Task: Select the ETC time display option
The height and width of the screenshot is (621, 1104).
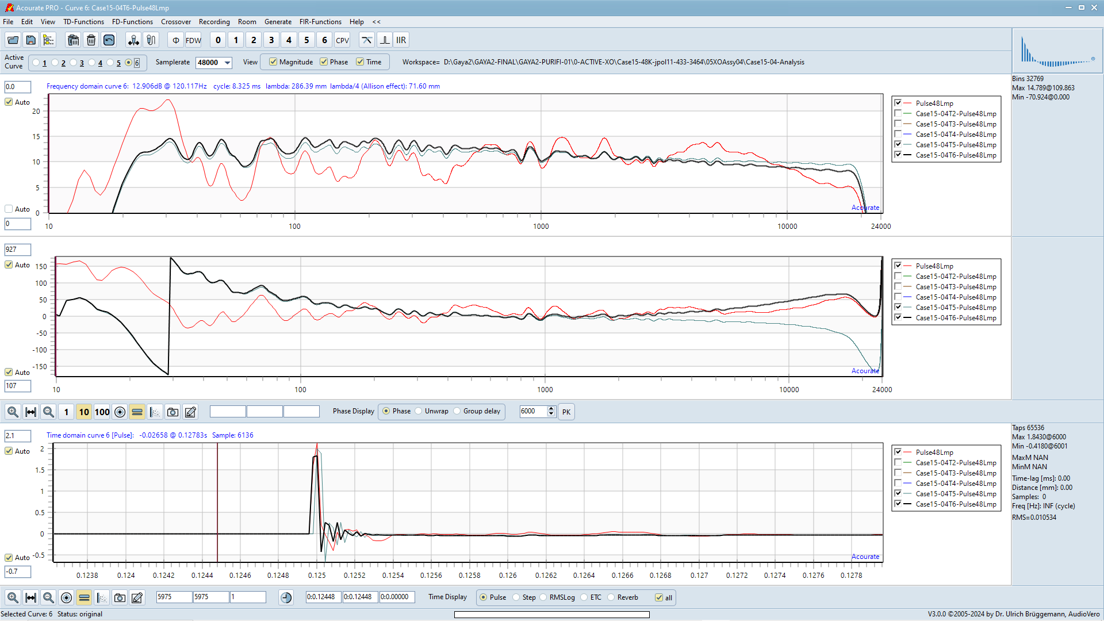Action: [x=584, y=597]
